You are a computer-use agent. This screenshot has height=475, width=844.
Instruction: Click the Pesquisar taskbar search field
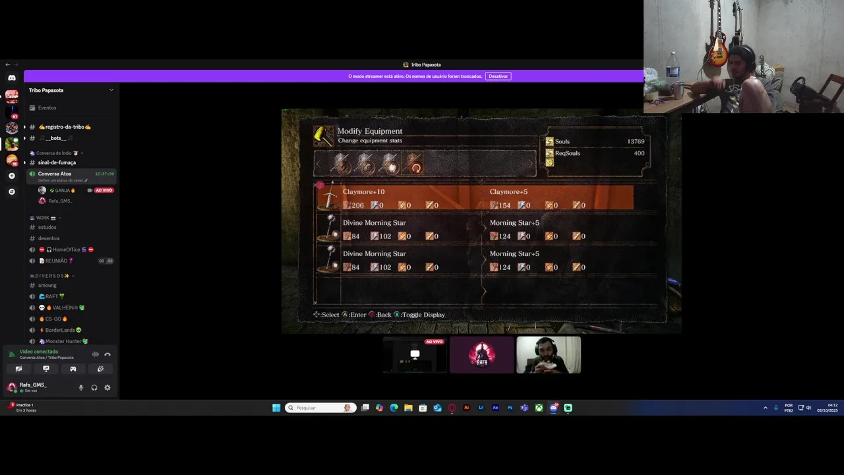pos(321,408)
